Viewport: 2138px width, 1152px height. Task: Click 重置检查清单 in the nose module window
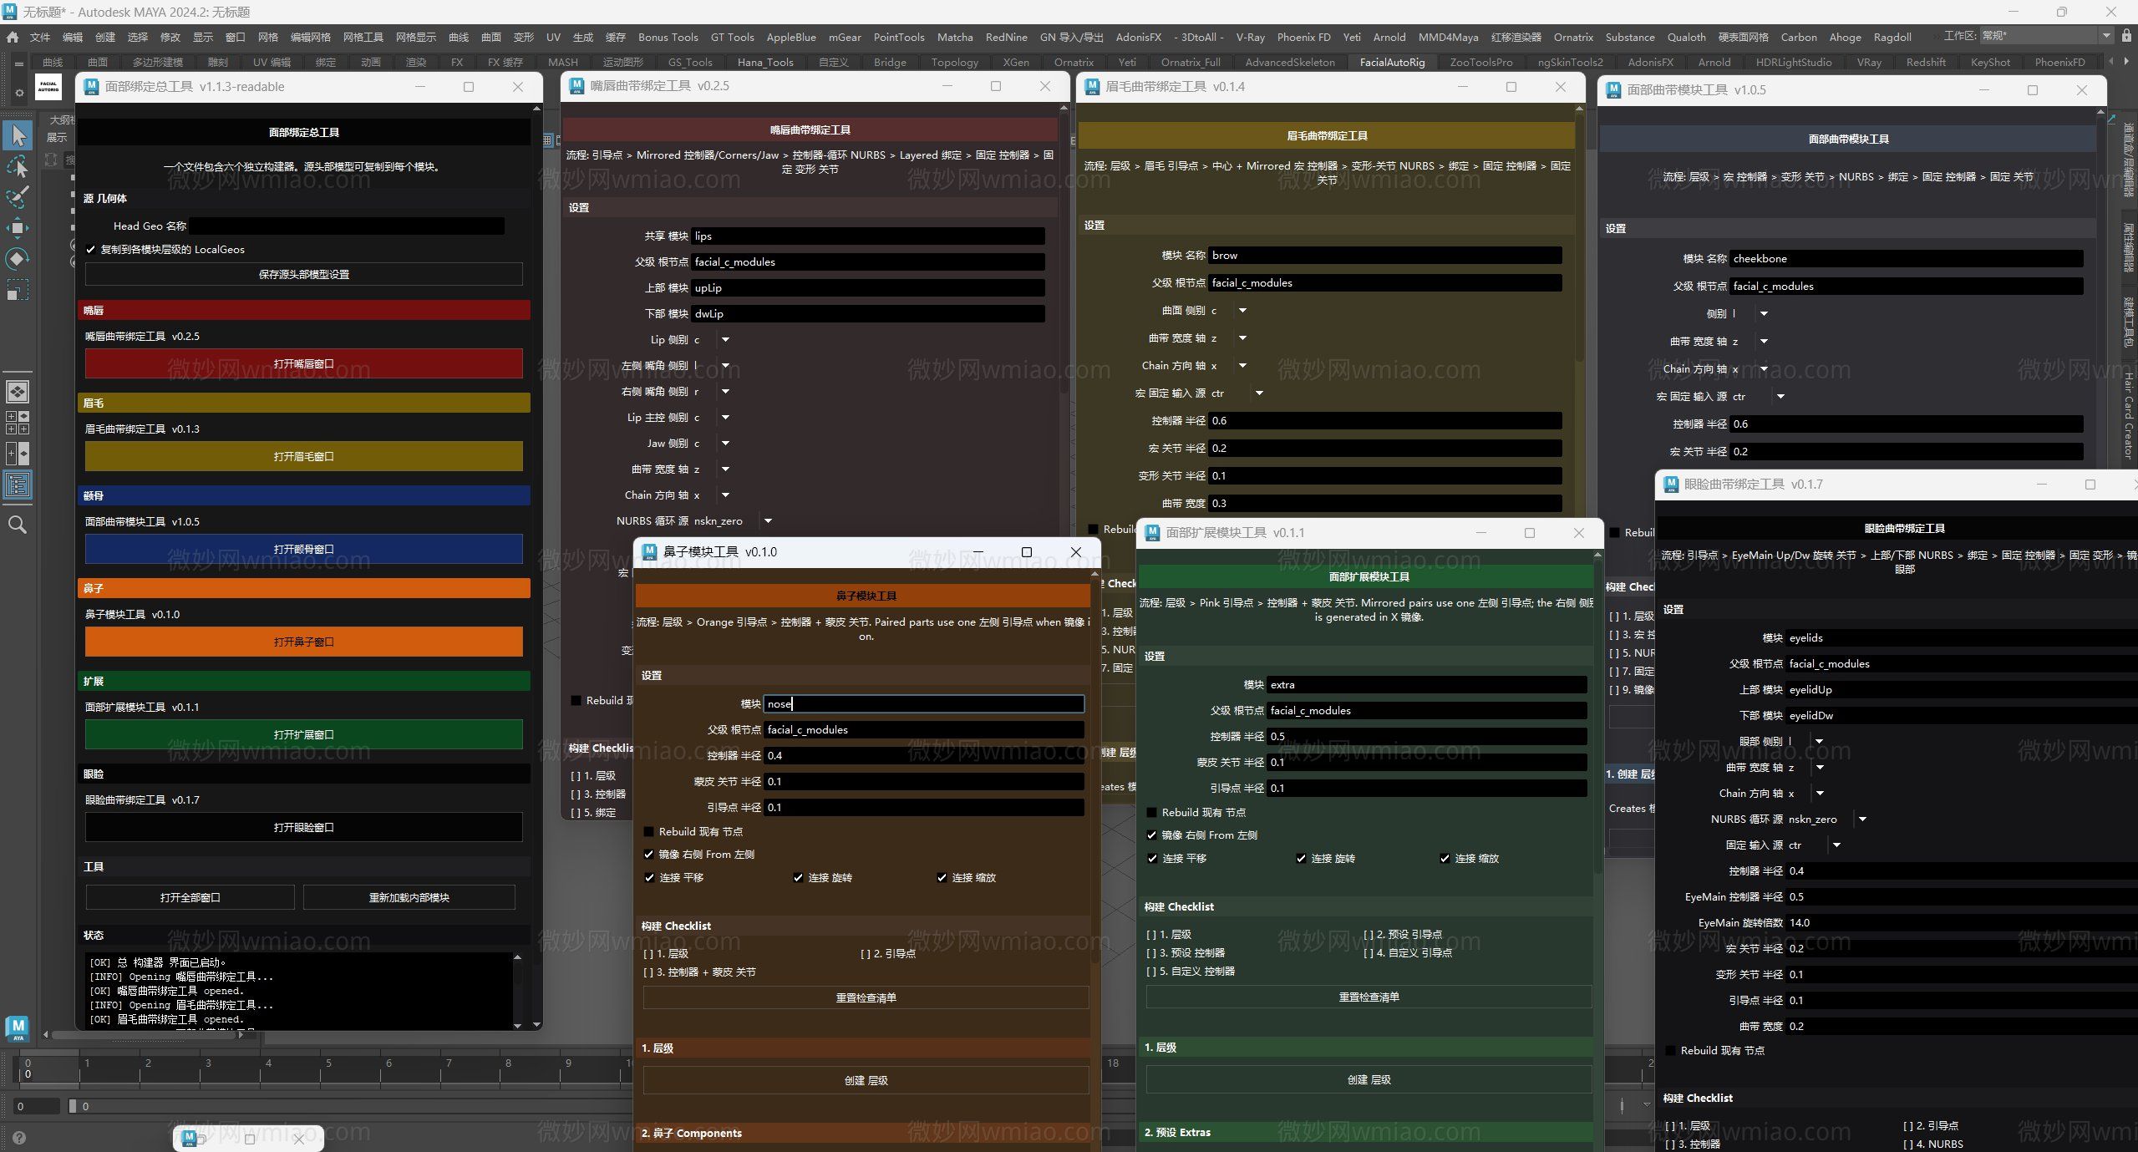866,997
